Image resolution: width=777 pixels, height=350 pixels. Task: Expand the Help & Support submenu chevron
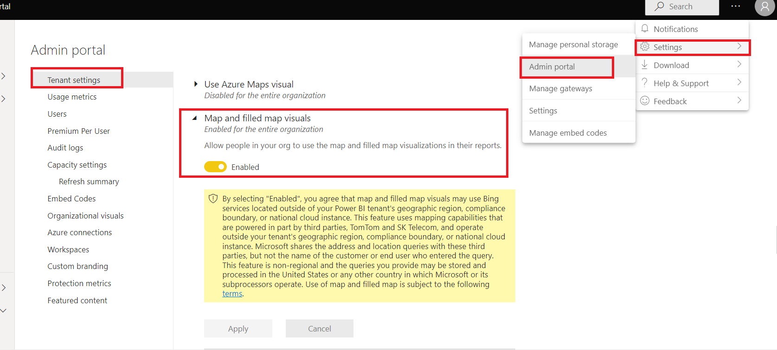[739, 82]
